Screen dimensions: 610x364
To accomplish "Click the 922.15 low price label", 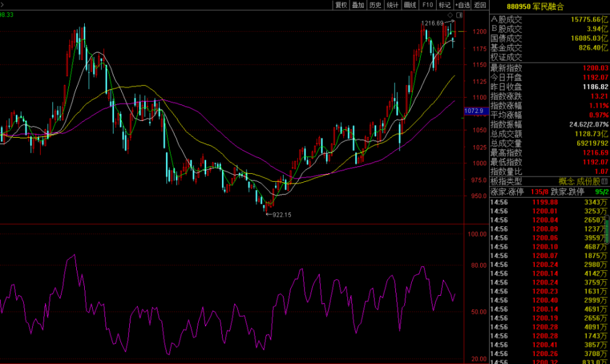I will click(x=282, y=215).
